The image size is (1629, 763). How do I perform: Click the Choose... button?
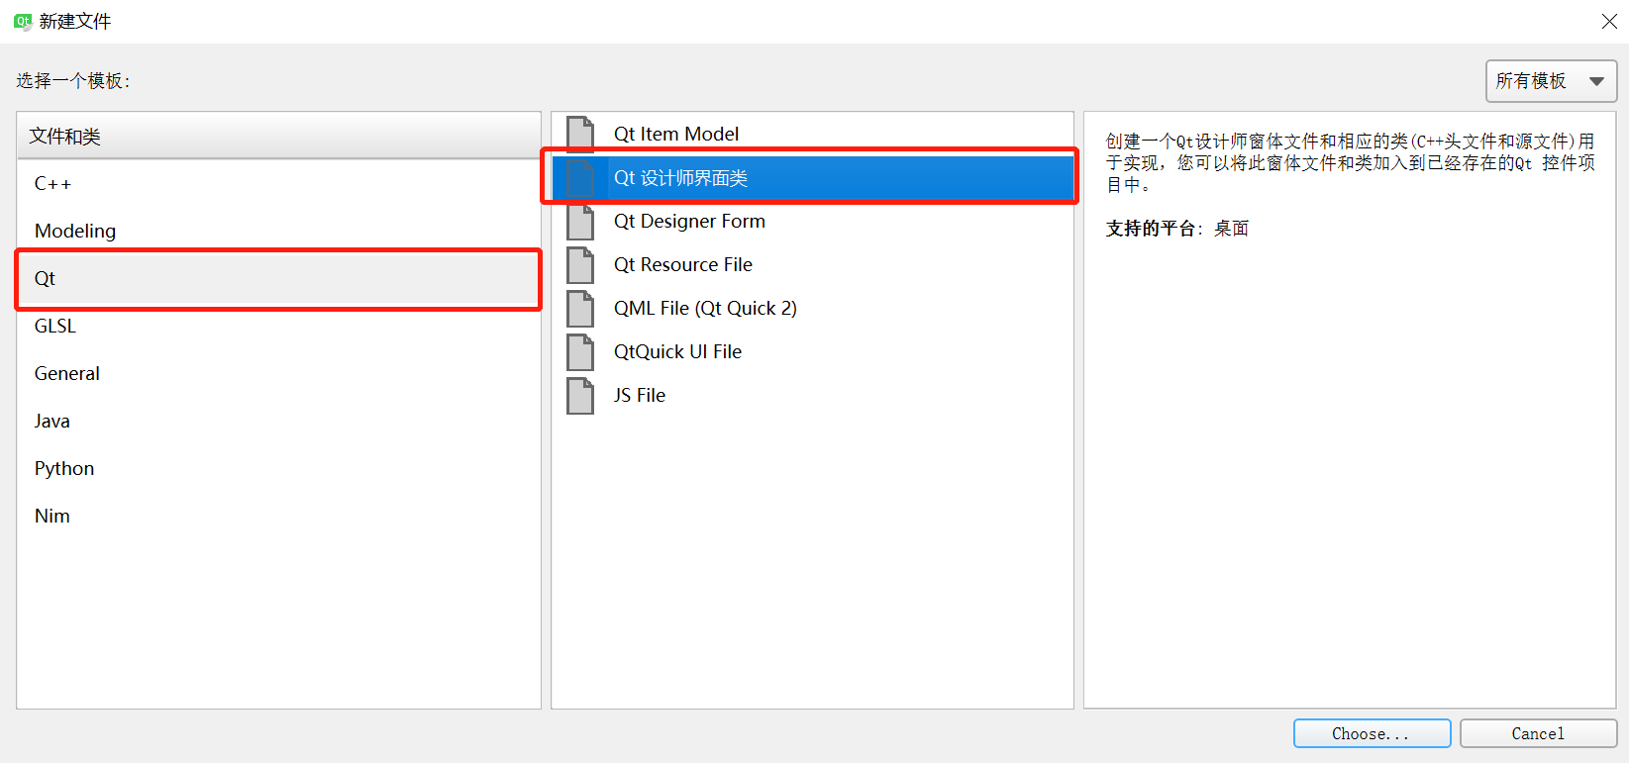coord(1372,733)
